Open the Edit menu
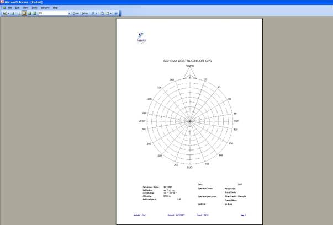 pyautogui.click(x=18, y=8)
